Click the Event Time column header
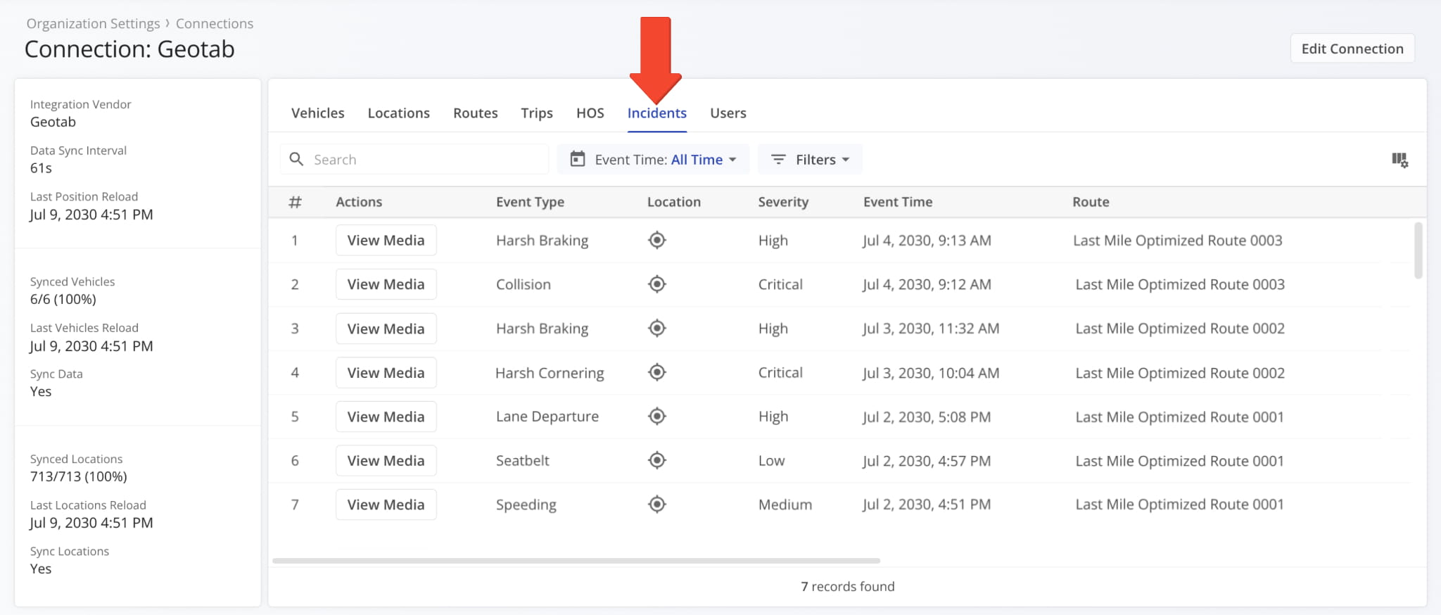This screenshot has height=615, width=1441. coord(898,202)
